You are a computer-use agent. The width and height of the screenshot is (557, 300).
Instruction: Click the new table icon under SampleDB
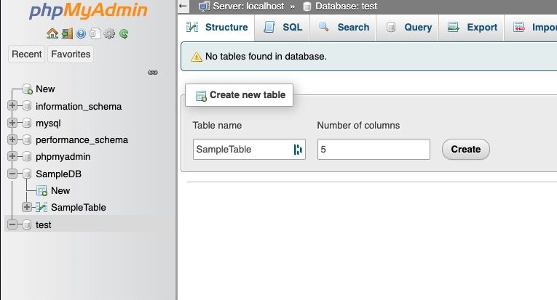click(x=42, y=190)
